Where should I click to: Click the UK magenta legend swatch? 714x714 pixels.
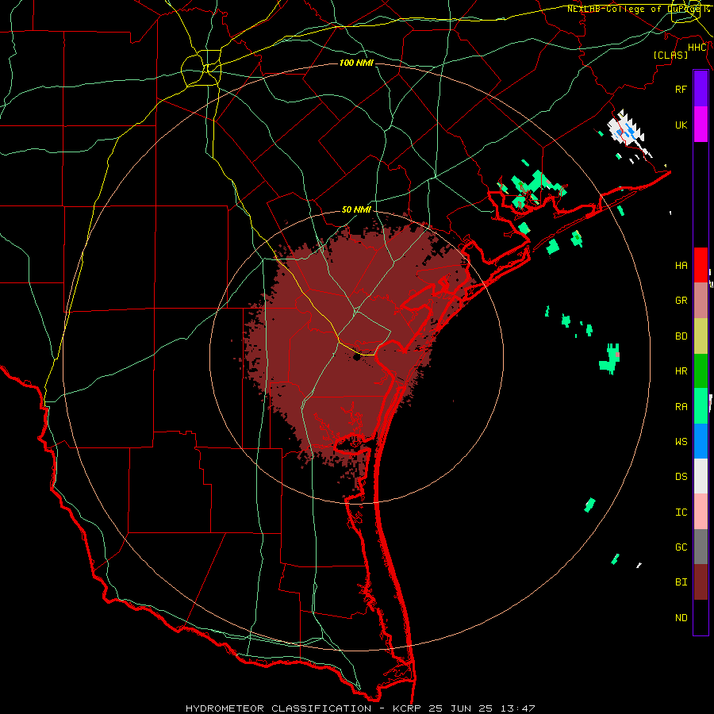click(701, 125)
